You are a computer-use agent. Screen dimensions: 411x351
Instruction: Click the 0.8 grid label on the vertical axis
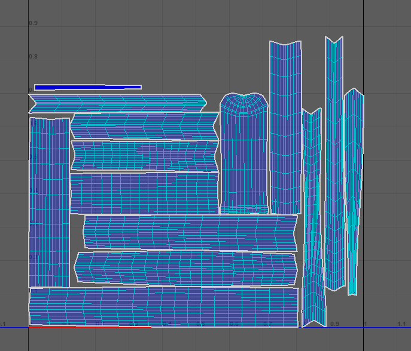[34, 57]
